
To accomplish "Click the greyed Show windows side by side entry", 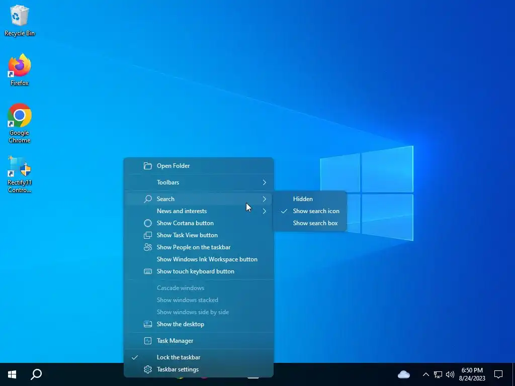I will click(x=199, y=312).
